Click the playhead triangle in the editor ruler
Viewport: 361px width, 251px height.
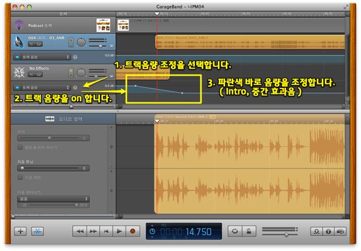coord(157,121)
